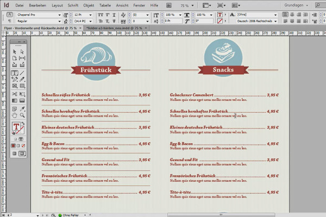This screenshot has height=217, width=326.
Task: Select the Pencil tool
Action: point(22,79)
